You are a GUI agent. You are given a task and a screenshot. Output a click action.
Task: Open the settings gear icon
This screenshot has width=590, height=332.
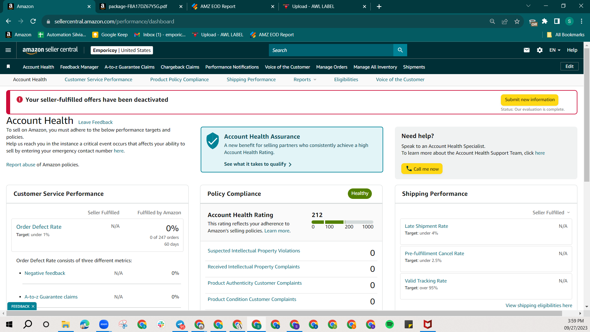pyautogui.click(x=540, y=50)
